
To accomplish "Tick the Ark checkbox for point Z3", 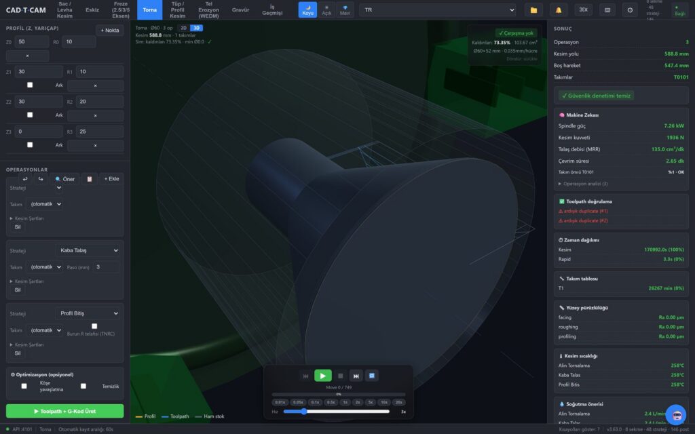I will pyautogui.click(x=30, y=145).
